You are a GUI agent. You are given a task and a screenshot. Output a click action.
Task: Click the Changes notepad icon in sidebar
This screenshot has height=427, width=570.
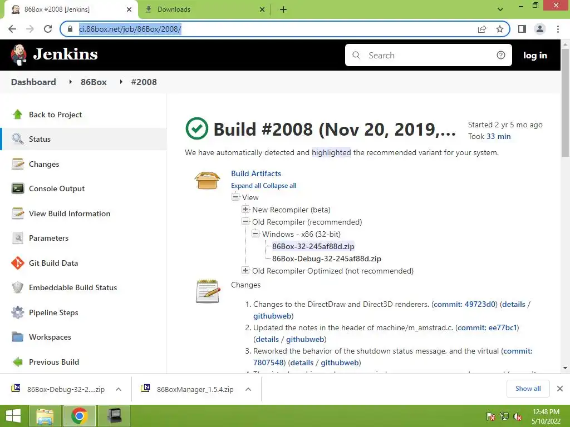pyautogui.click(x=17, y=164)
